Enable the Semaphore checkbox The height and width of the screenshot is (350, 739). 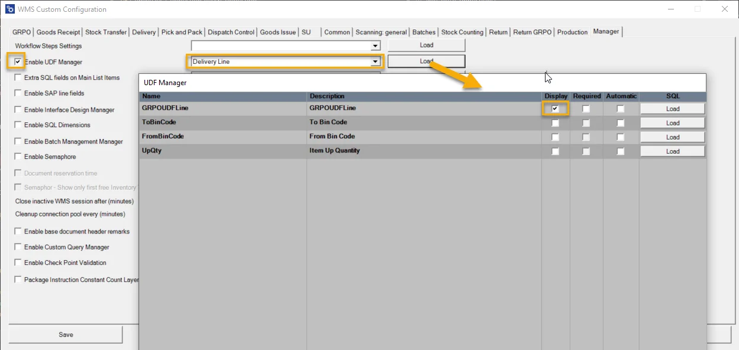18,157
